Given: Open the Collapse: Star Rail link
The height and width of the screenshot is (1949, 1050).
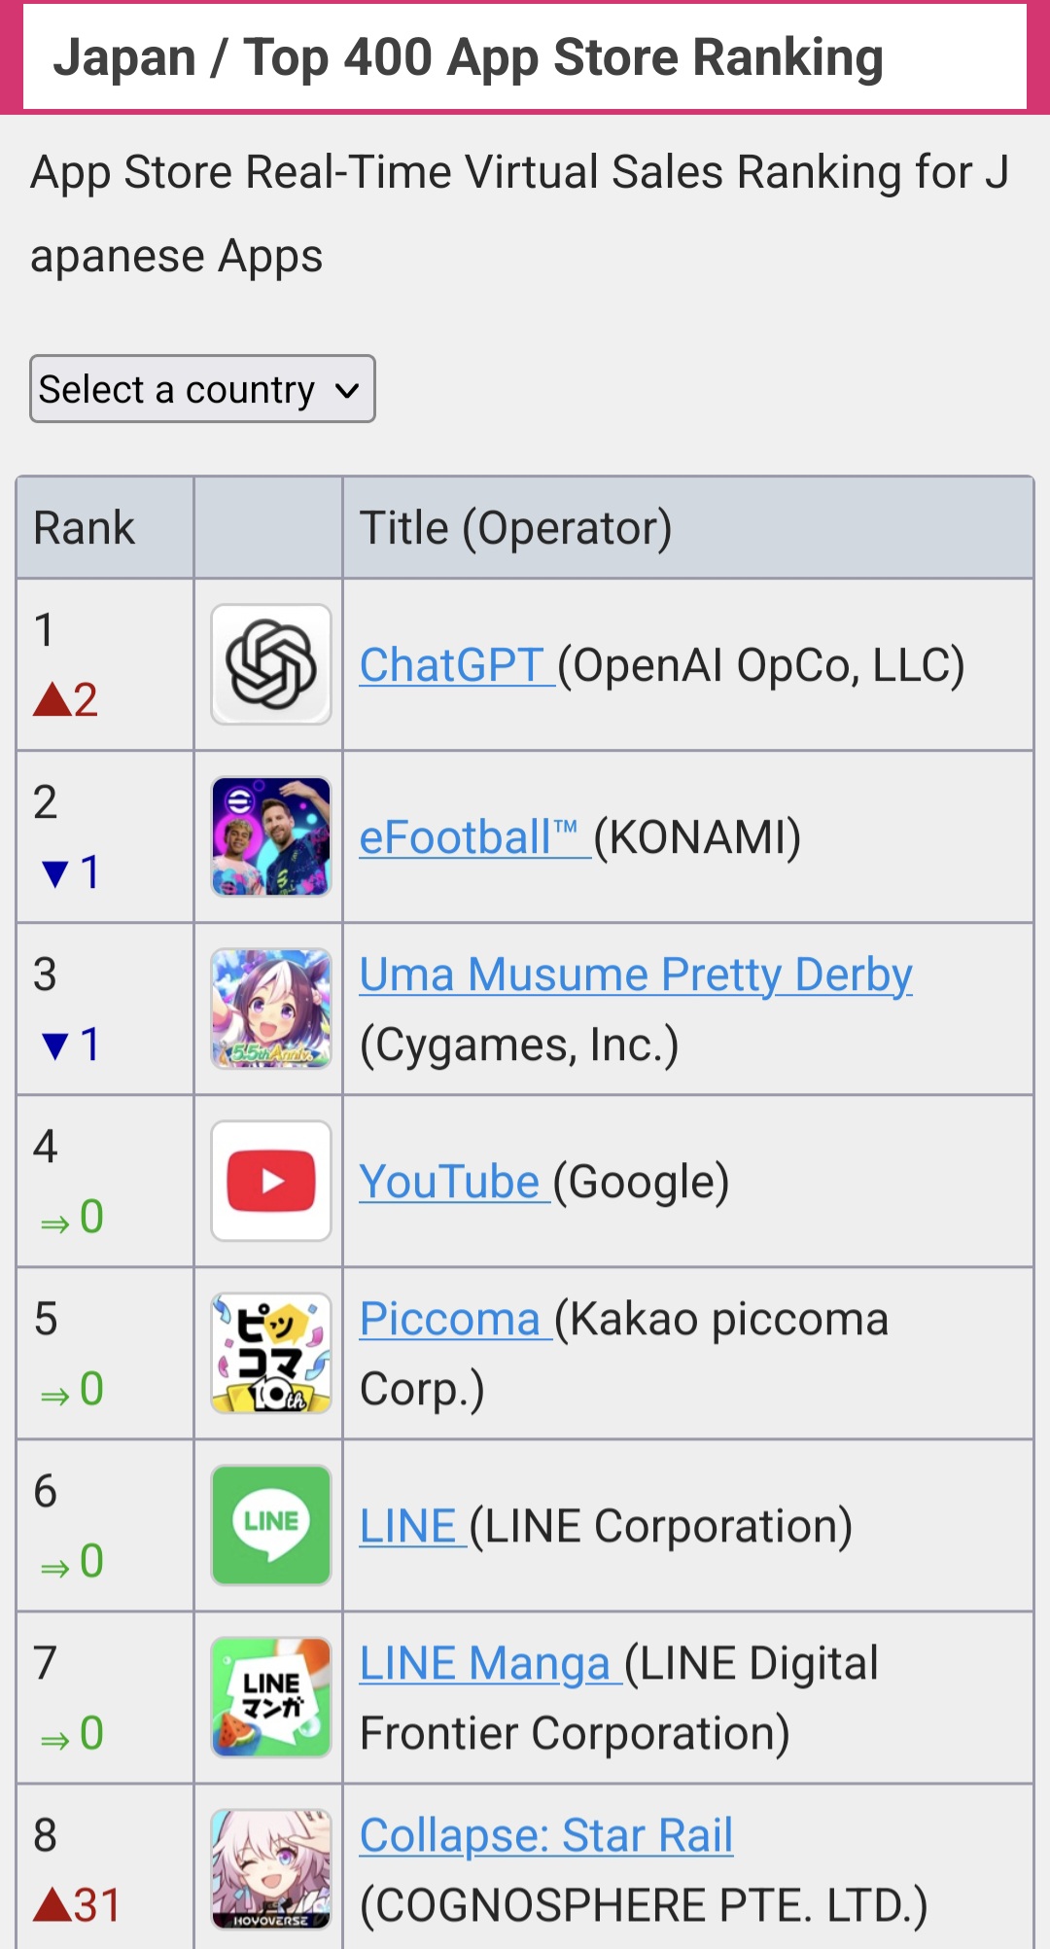Looking at the screenshot, I should pyautogui.click(x=546, y=1835).
